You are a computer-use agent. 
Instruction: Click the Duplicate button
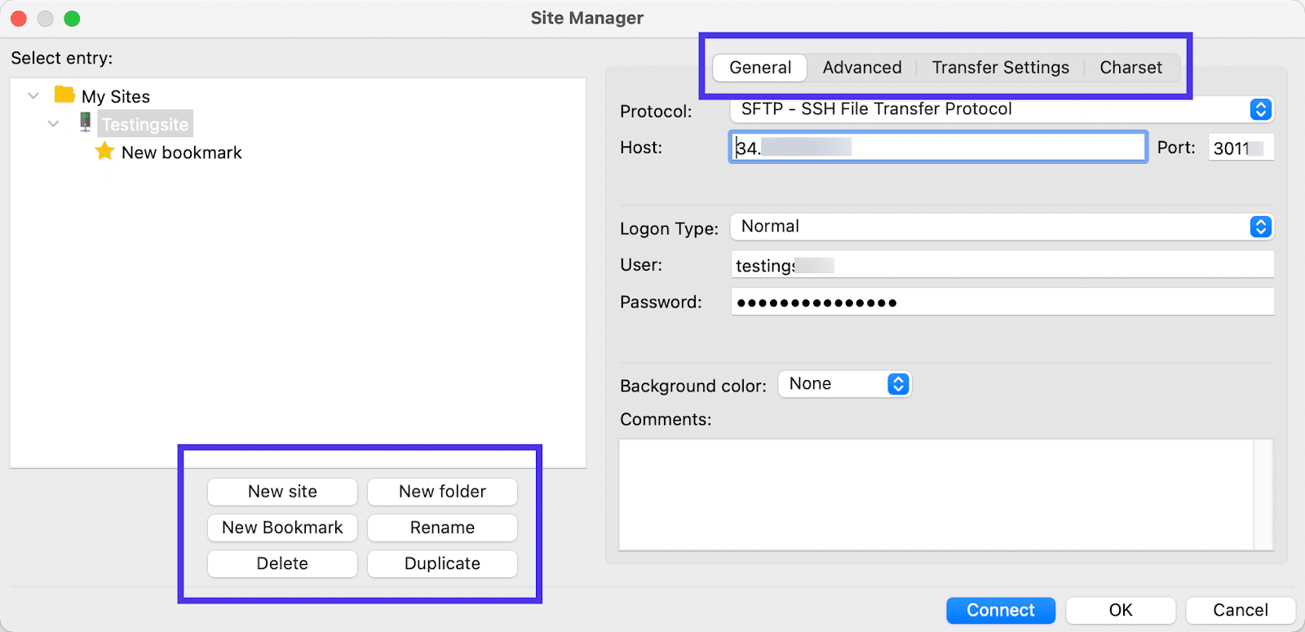[x=442, y=563]
